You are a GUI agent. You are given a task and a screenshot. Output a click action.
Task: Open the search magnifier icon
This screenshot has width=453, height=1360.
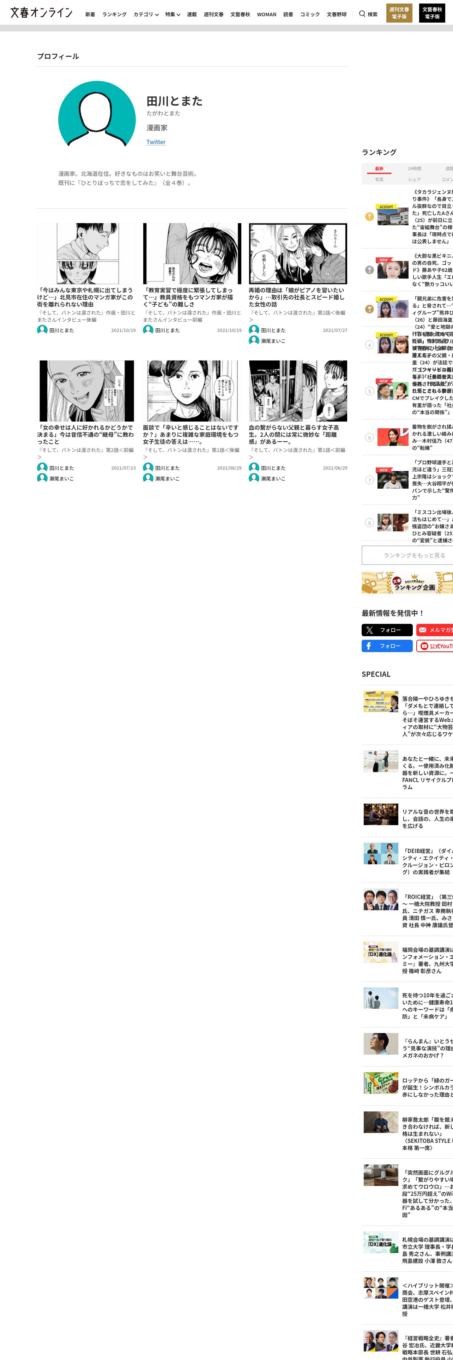362,14
